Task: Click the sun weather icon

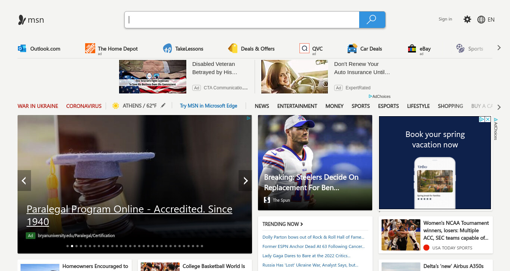Action: pos(116,106)
